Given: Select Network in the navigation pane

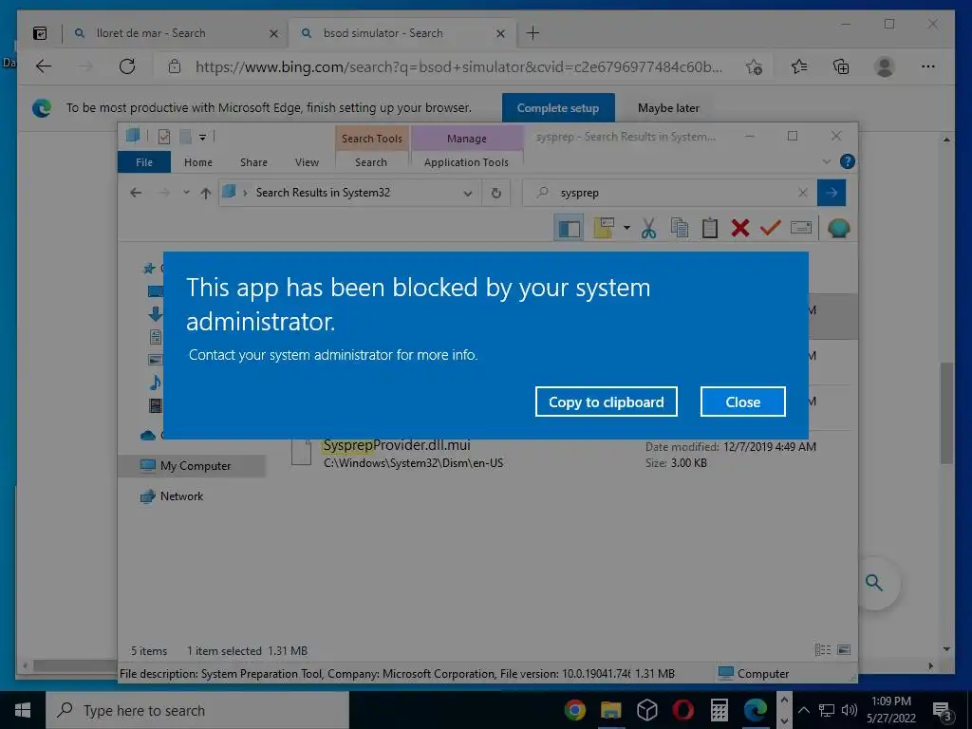Looking at the screenshot, I should coord(172,495).
